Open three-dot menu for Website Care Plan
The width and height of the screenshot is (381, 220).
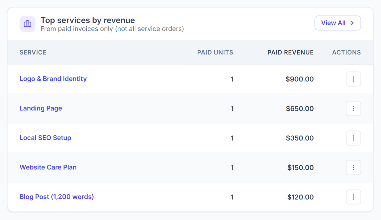click(353, 167)
